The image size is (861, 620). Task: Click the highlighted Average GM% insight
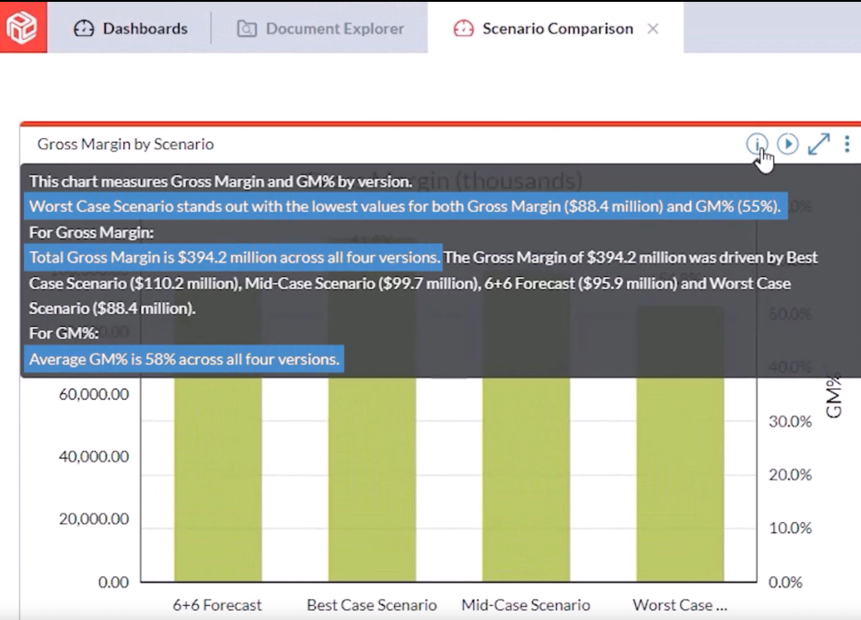click(183, 359)
